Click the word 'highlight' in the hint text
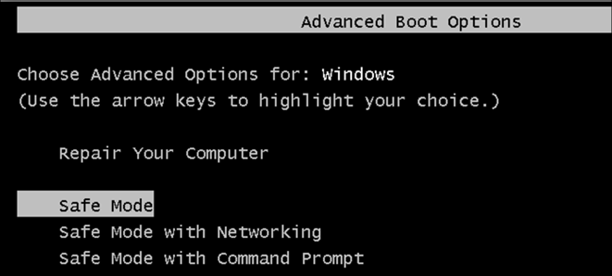 305,101
